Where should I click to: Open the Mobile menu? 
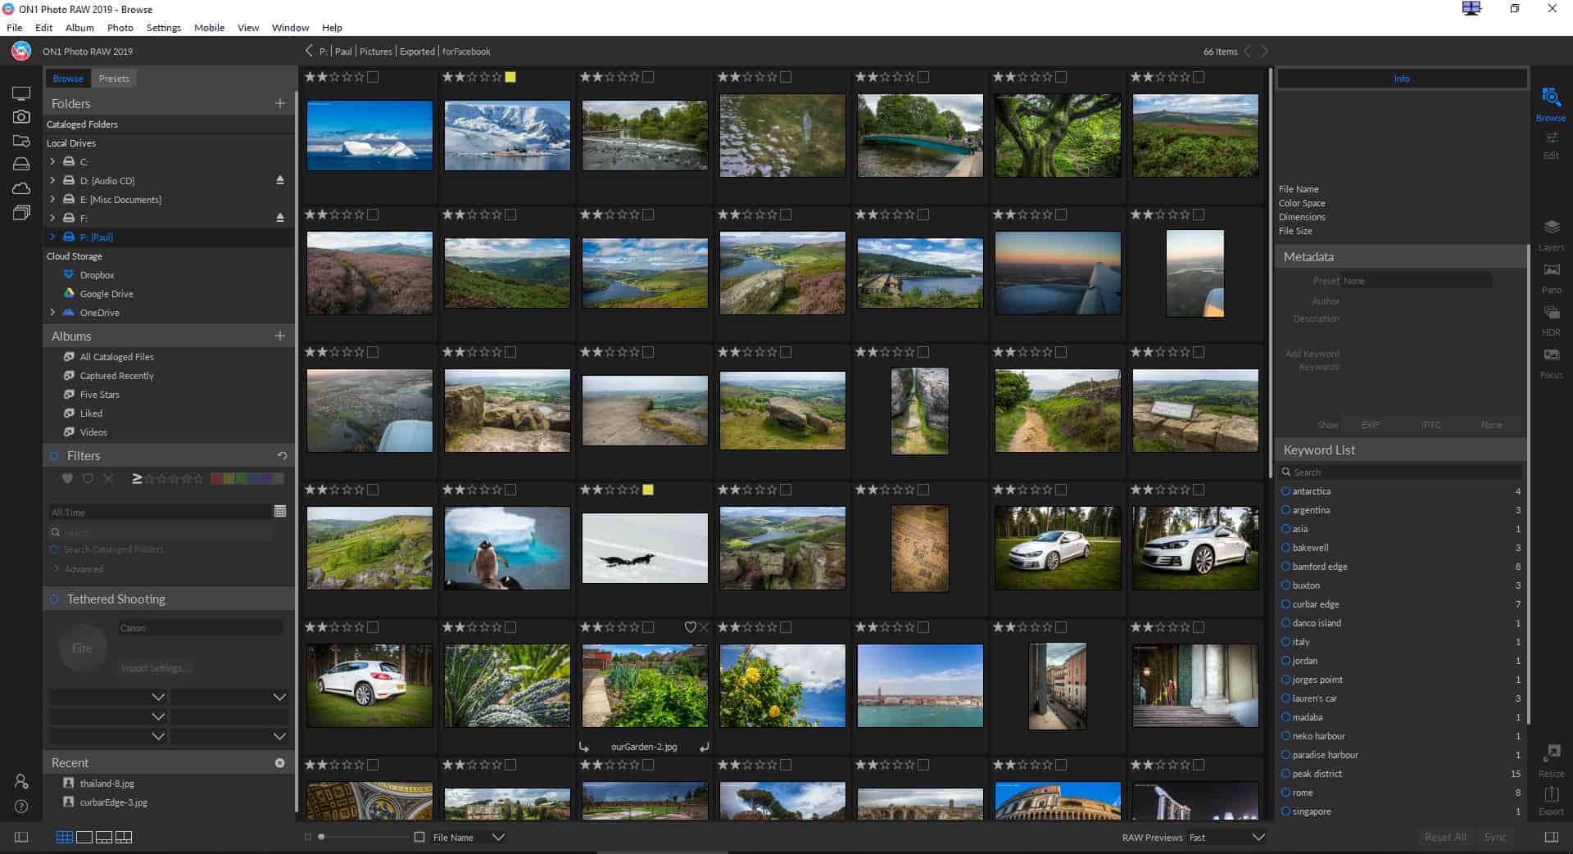point(209,27)
